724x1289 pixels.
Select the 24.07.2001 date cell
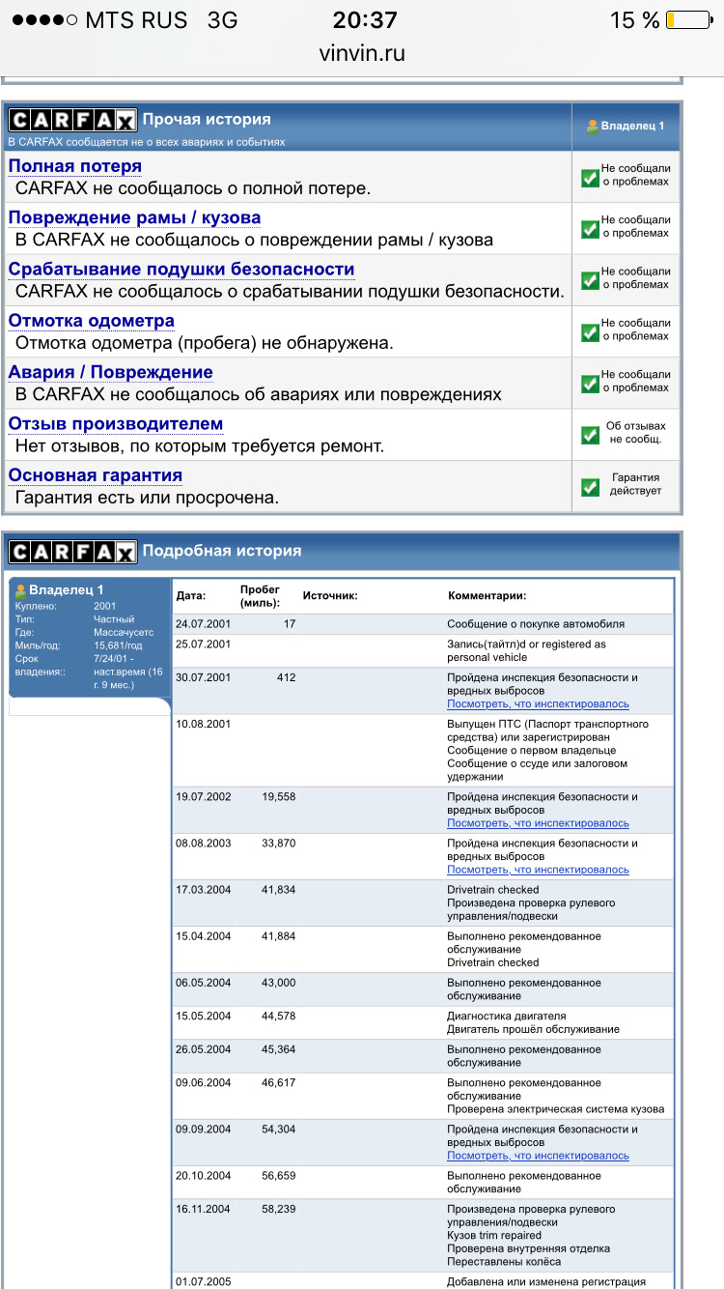[204, 624]
